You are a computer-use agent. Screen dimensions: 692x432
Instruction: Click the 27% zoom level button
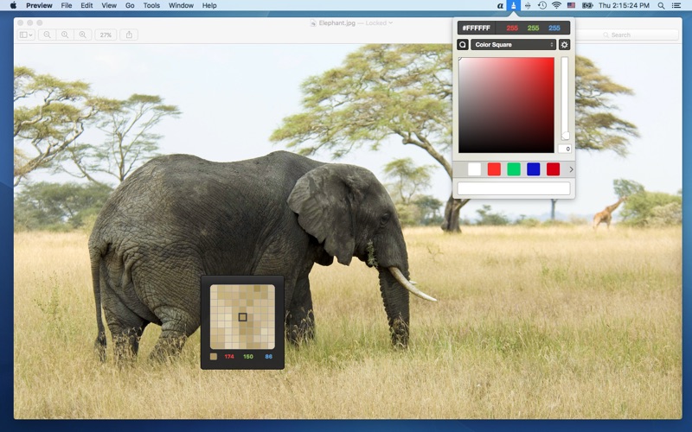[x=106, y=35]
